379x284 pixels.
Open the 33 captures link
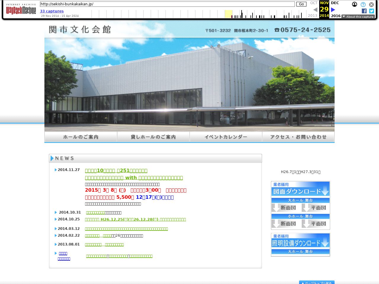[52, 11]
